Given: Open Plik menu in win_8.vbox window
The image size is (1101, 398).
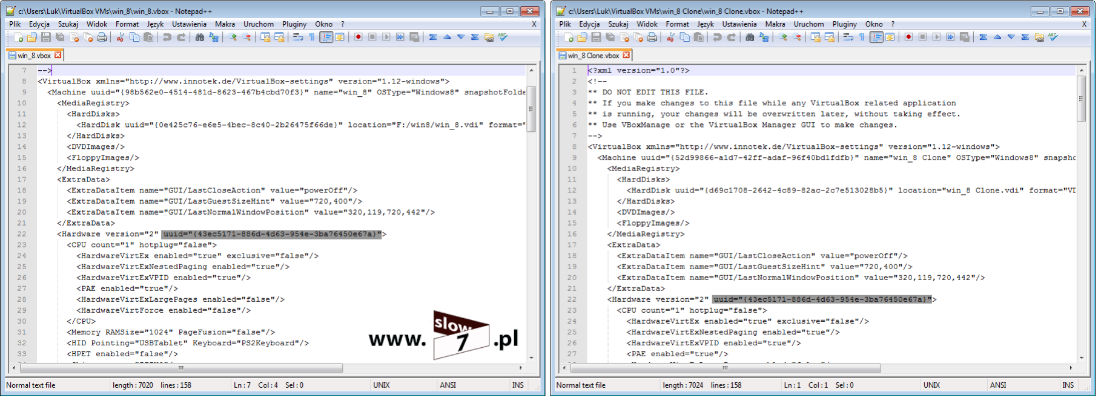Looking at the screenshot, I should click(x=15, y=24).
